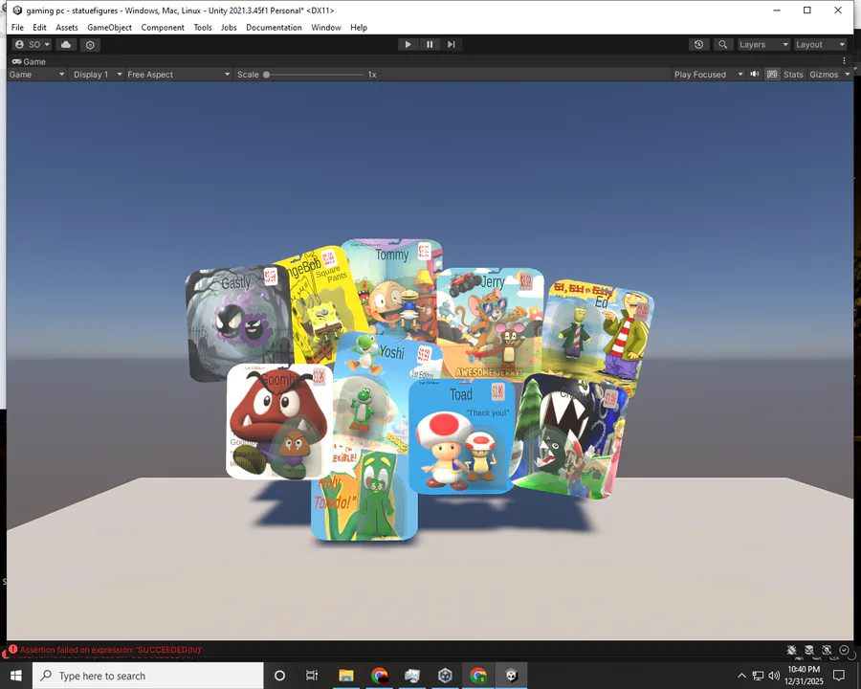Screen dimensions: 861x689
Task: Toggle the debugger bug icon in status bar
Action: (x=791, y=650)
